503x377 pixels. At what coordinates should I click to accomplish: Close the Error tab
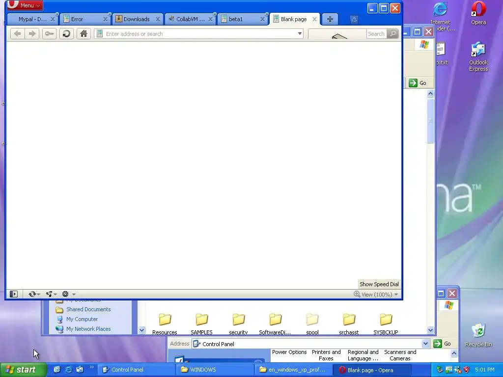tap(105, 19)
